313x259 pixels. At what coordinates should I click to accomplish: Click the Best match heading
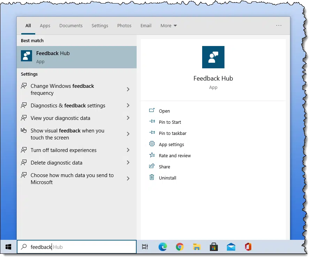click(32, 40)
